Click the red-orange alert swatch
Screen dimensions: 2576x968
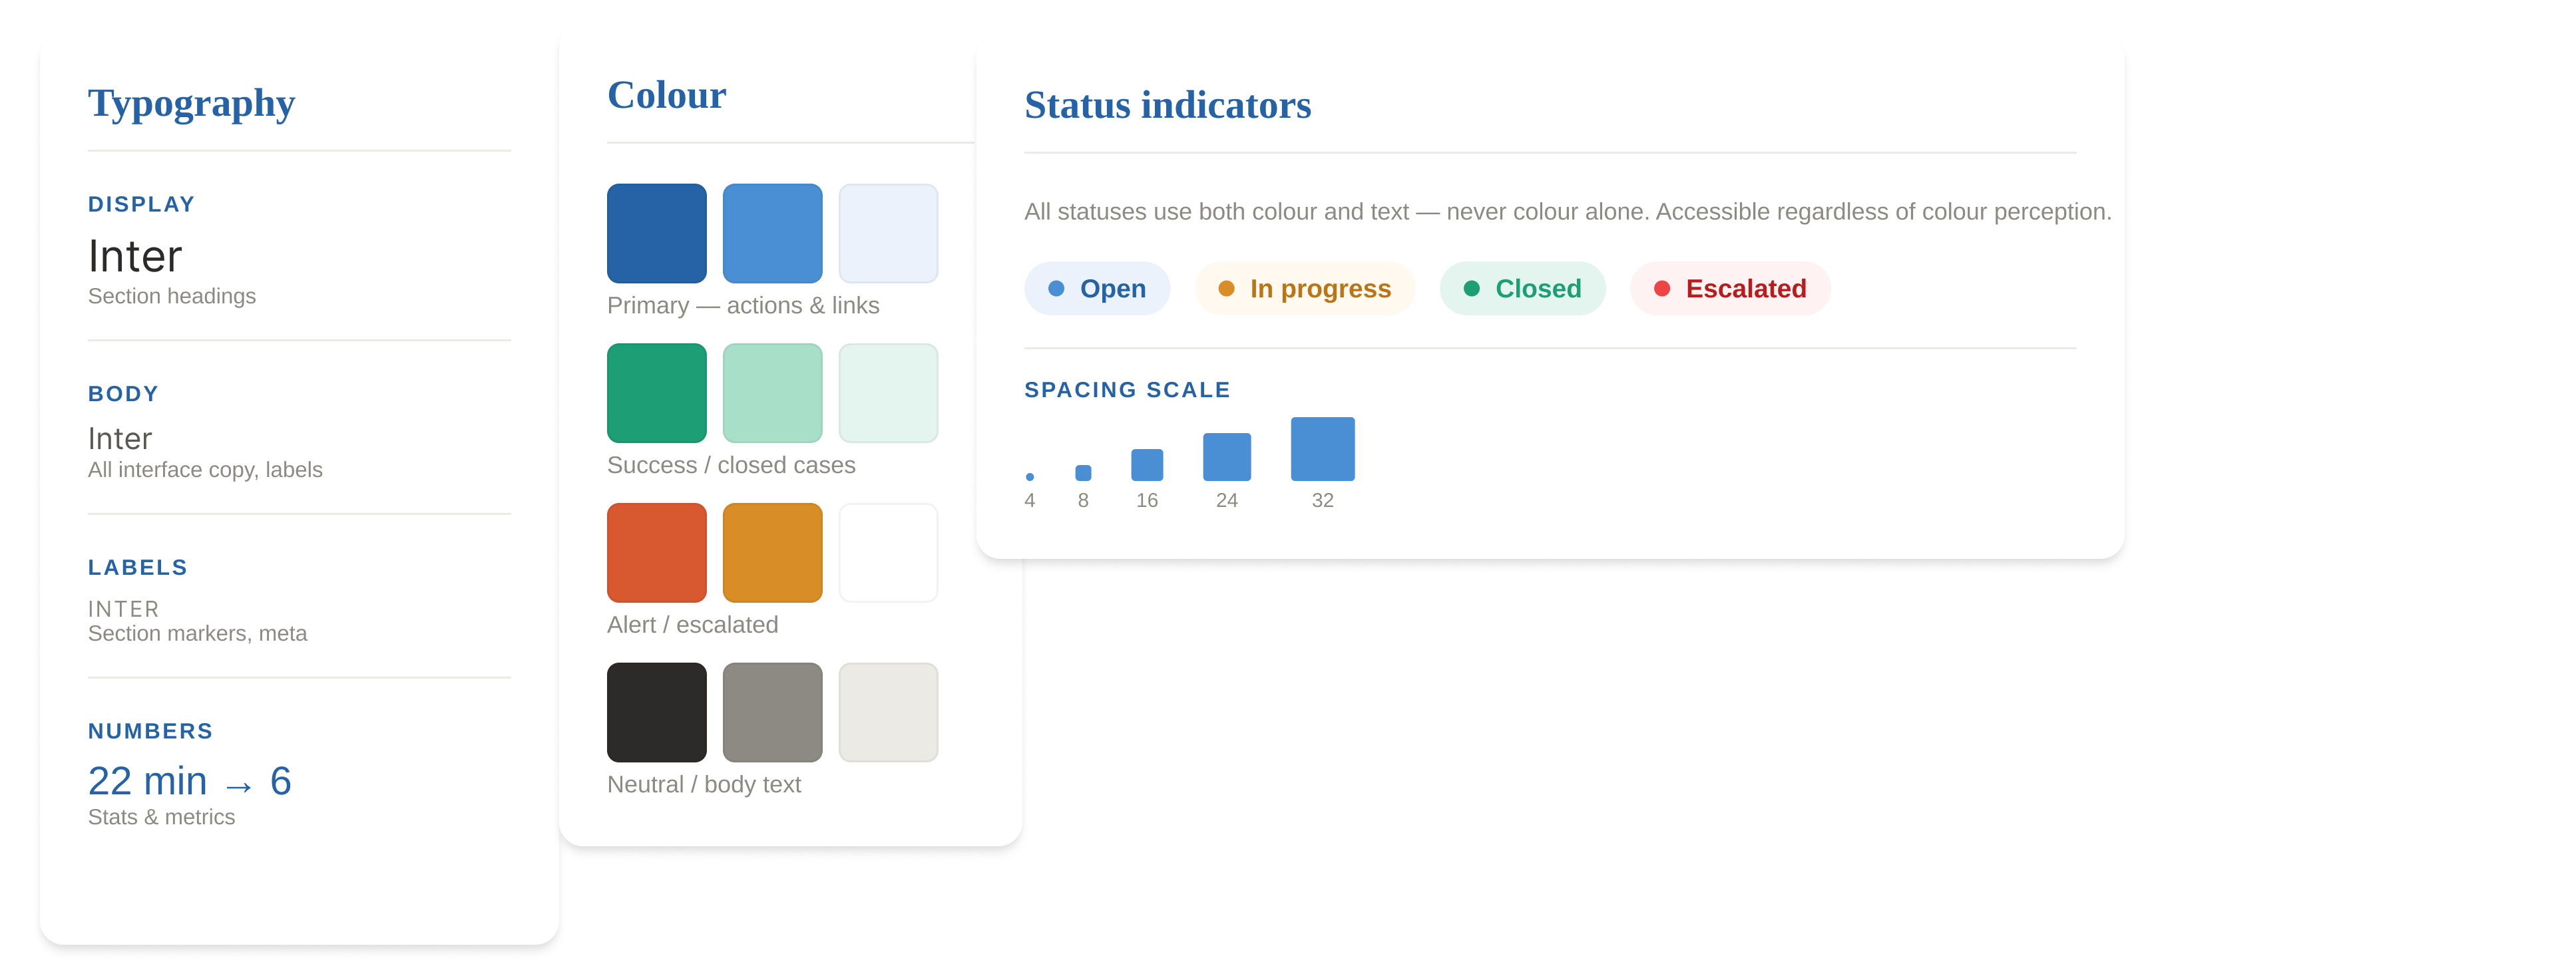(656, 552)
